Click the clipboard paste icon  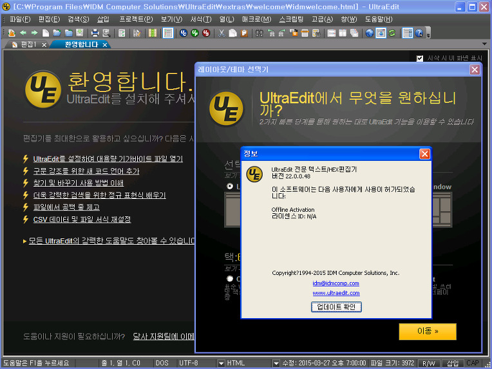tap(244, 33)
